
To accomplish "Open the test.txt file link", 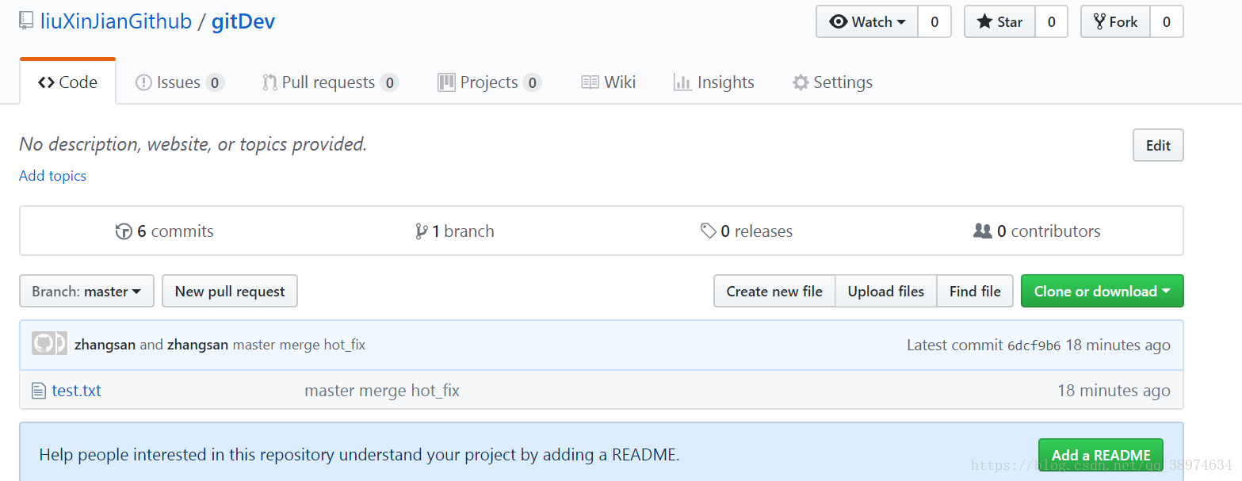I will click(76, 391).
